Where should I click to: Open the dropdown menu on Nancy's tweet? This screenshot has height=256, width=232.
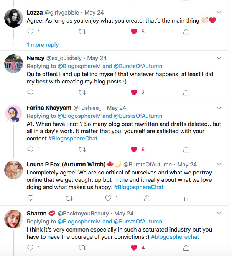coord(219,59)
